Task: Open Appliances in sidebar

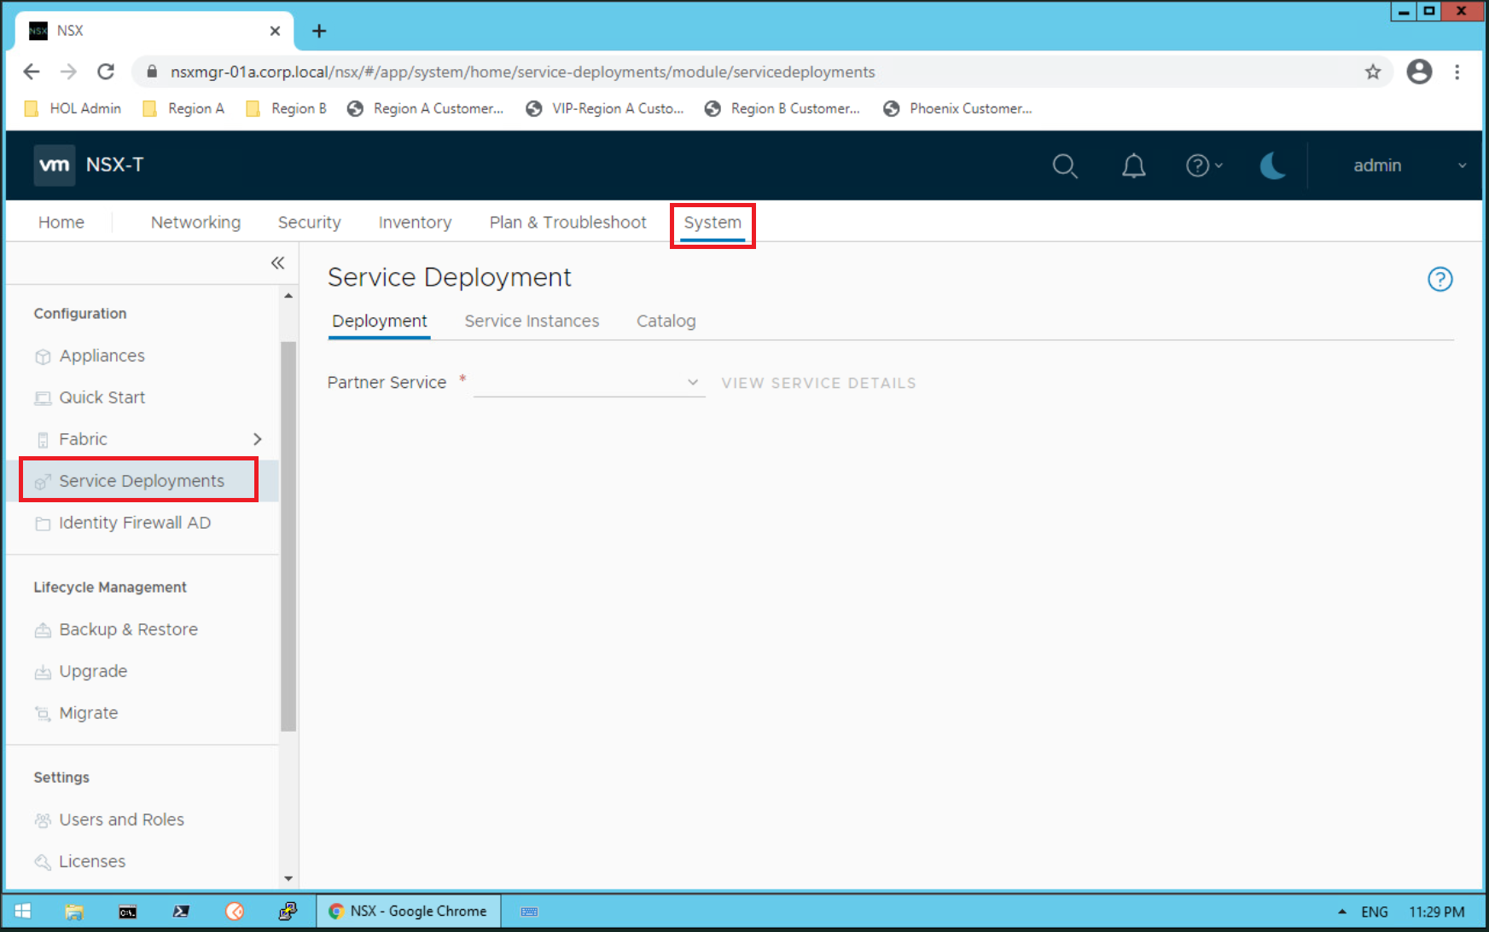Action: pos(102,356)
